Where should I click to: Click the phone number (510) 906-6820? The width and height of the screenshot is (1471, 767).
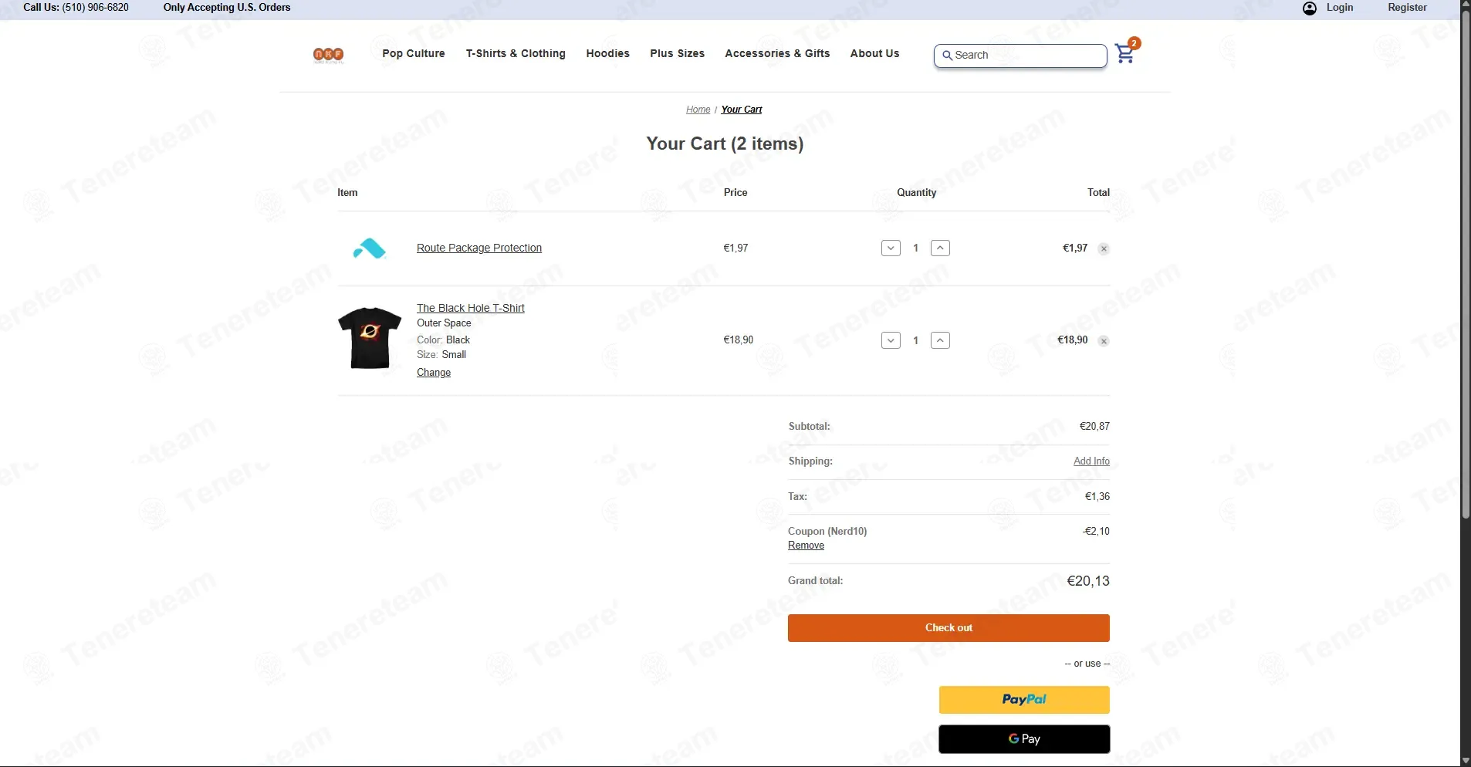tap(96, 8)
